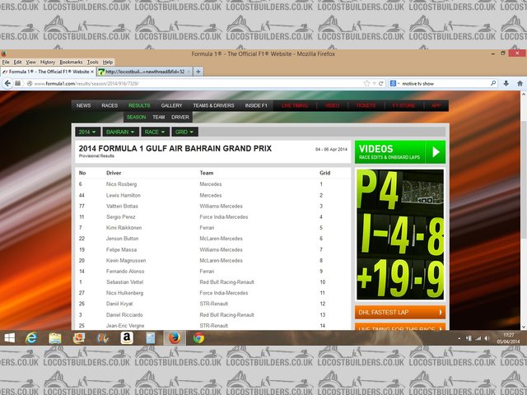The height and width of the screenshot is (395, 527).
Task: Open the INSIDE F1 navigation item
Action: (256, 105)
